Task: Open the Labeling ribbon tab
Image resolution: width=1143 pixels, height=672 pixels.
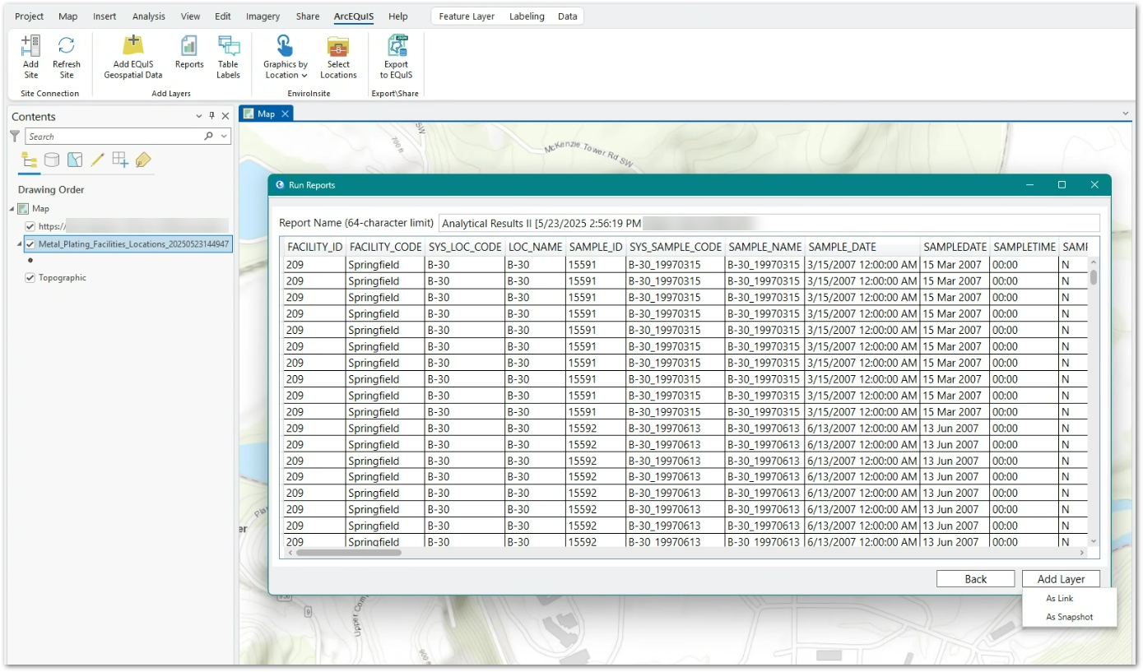Action: point(527,16)
